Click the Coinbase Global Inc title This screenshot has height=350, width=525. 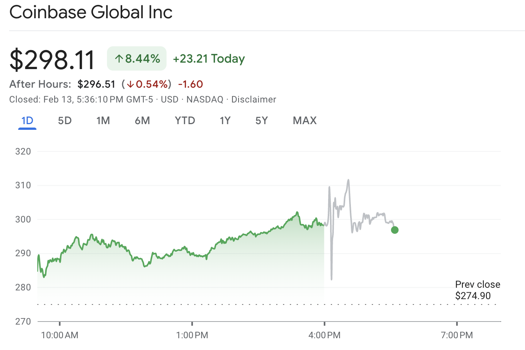91,12
